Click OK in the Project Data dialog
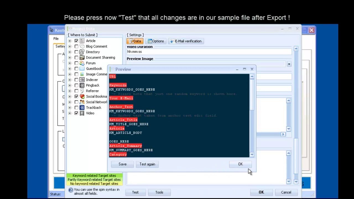354x199 pixels. 261,192
